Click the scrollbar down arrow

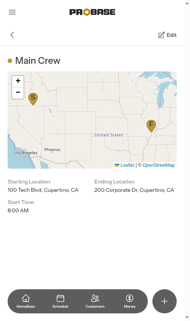(x=187, y=318)
